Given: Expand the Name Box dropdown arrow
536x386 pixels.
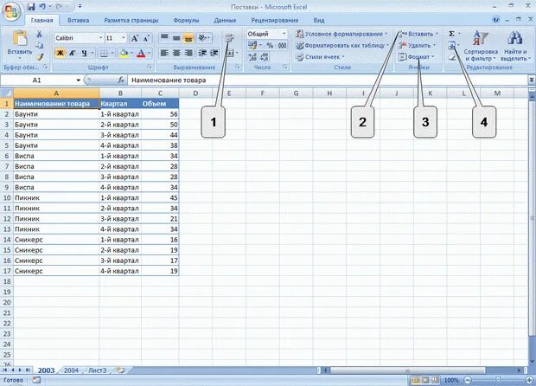Looking at the screenshot, I should (x=79, y=80).
